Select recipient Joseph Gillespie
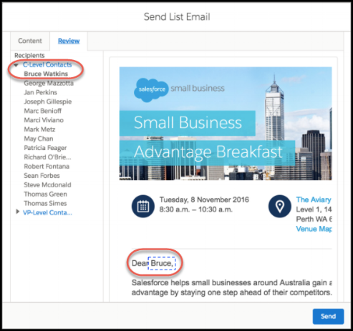The image size is (353, 331). [x=48, y=102]
